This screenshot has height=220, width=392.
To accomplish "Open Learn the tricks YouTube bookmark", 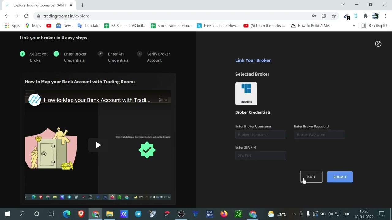I will [265, 26].
